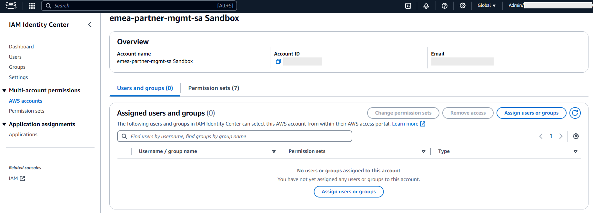Open Dashboard in sidebar
593x213 pixels.
pyautogui.click(x=21, y=47)
